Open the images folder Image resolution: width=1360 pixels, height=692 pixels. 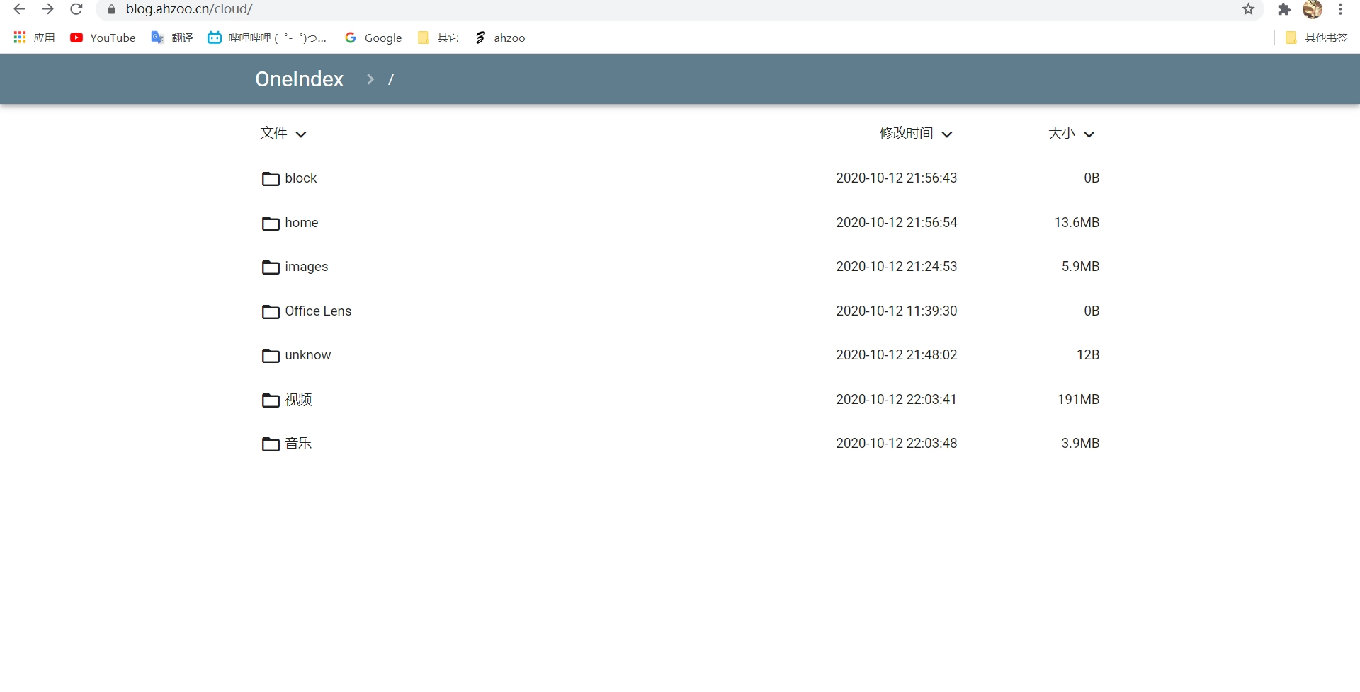point(306,267)
